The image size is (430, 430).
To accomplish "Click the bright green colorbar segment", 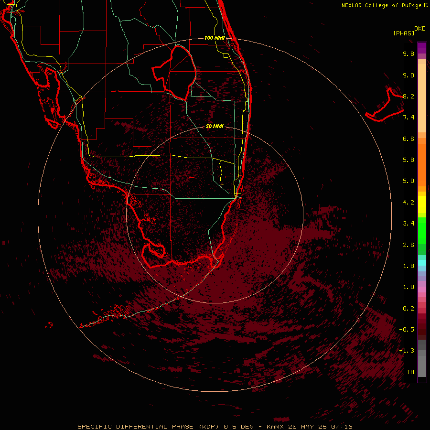I will coord(422,230).
